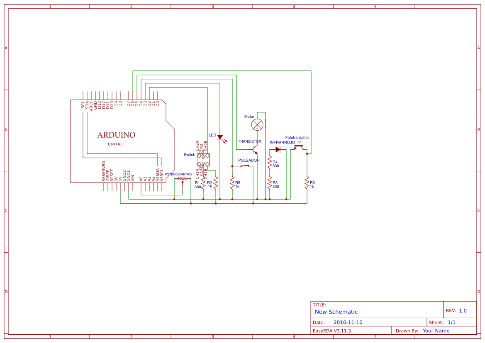The image size is (485, 343).
Task: Select the date value 2016-11-10
Action: coord(348,322)
